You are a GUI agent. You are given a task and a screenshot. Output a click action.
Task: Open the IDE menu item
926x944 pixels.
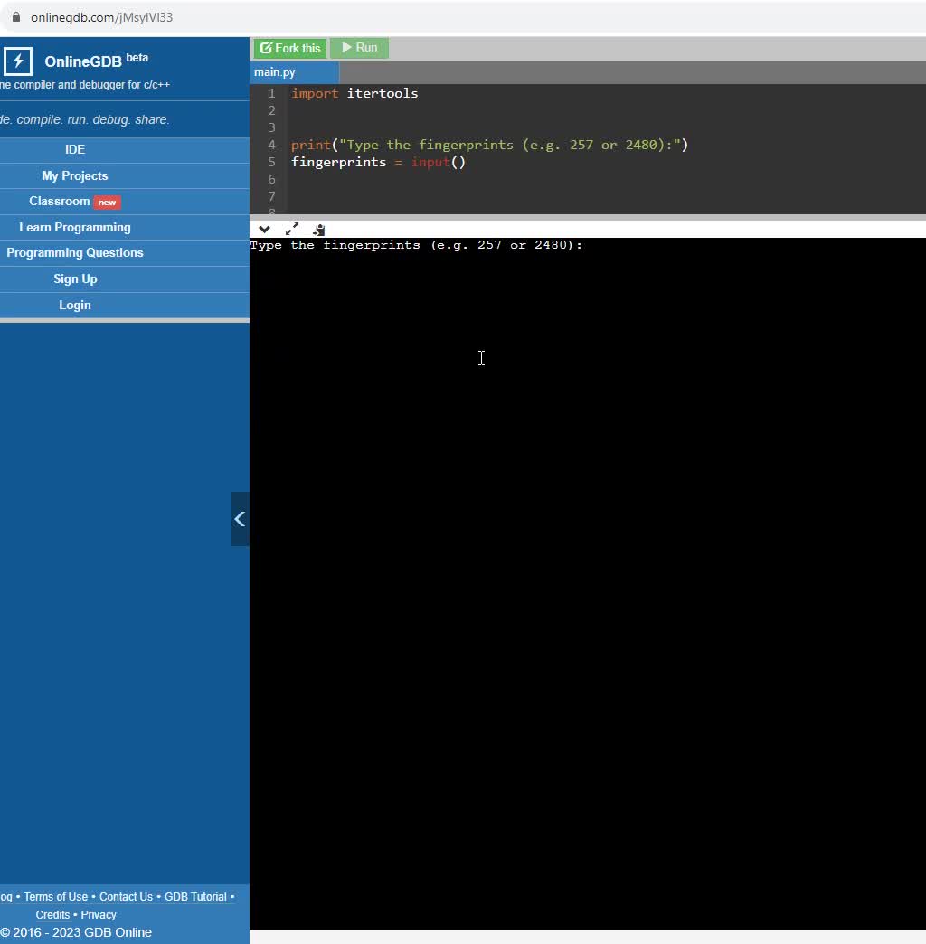point(75,150)
